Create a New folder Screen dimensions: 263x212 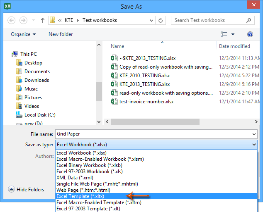[x=61, y=34]
